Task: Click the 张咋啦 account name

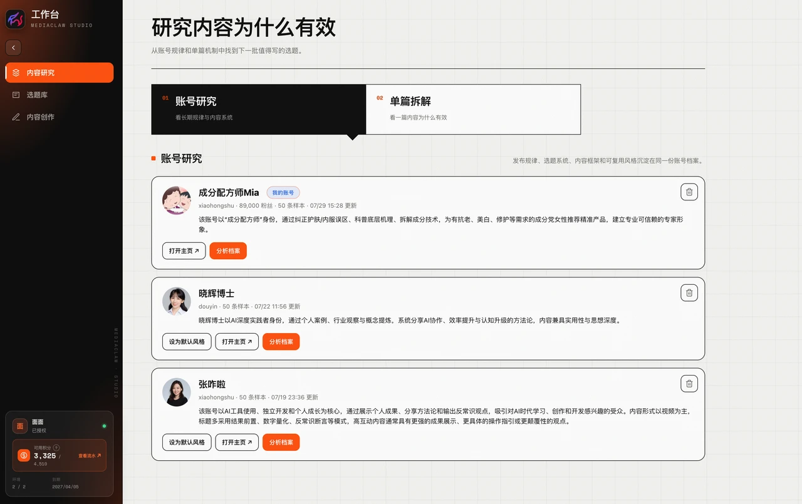Action: (x=212, y=384)
